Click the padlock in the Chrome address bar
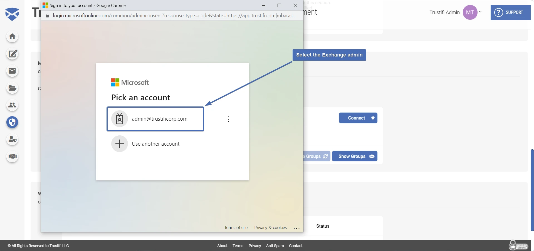The width and height of the screenshot is (534, 251). (47, 16)
